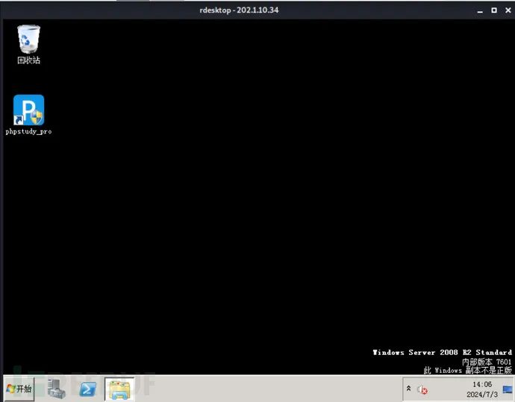Click the rdesktop - 202.1.10.34 title
515x402 pixels.
239,10
